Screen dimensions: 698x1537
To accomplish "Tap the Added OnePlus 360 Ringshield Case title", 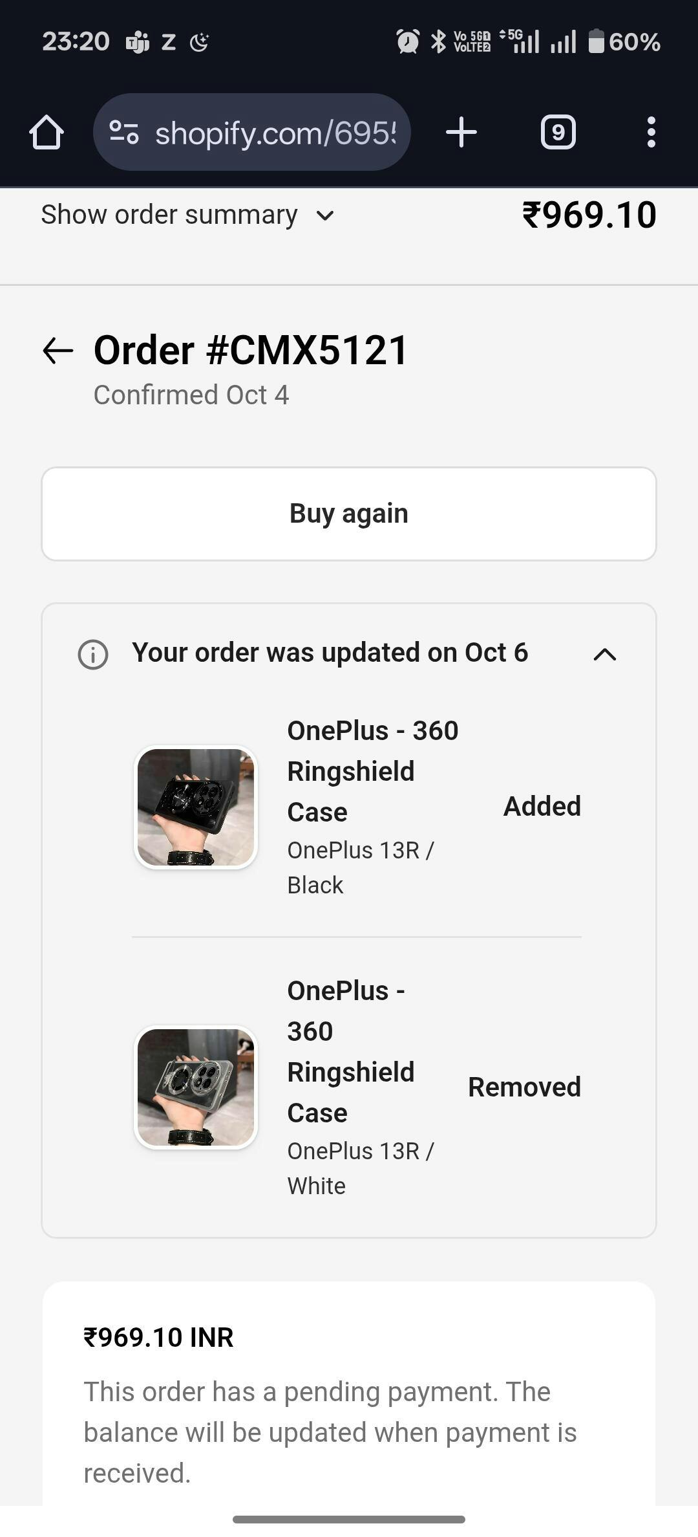I will 372,770.
